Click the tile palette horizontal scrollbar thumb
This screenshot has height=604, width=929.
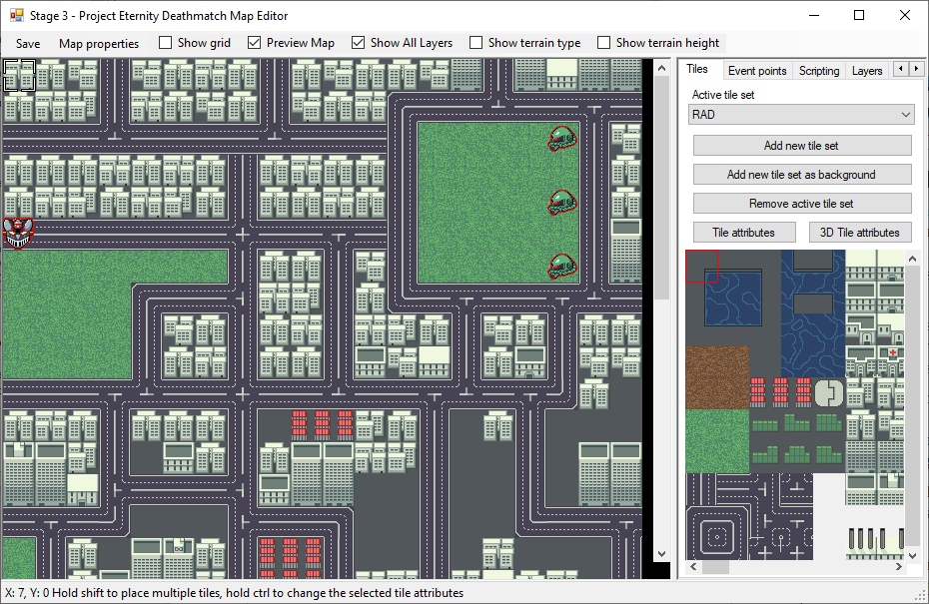click(715, 567)
